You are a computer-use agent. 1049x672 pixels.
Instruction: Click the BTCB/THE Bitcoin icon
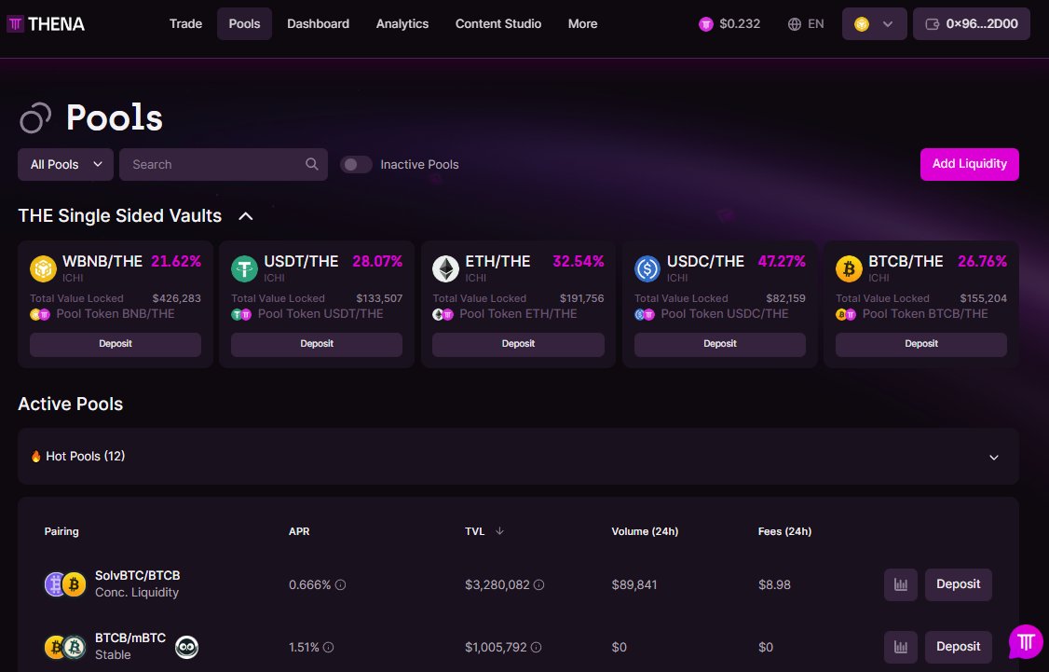point(849,269)
